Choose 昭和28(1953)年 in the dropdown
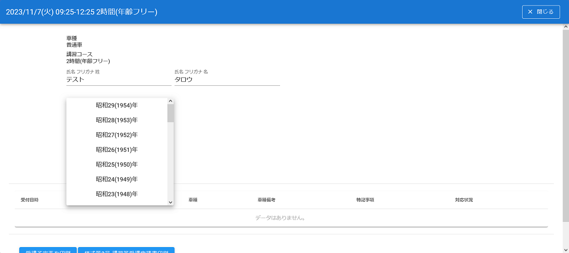569x253 pixels. (x=117, y=120)
